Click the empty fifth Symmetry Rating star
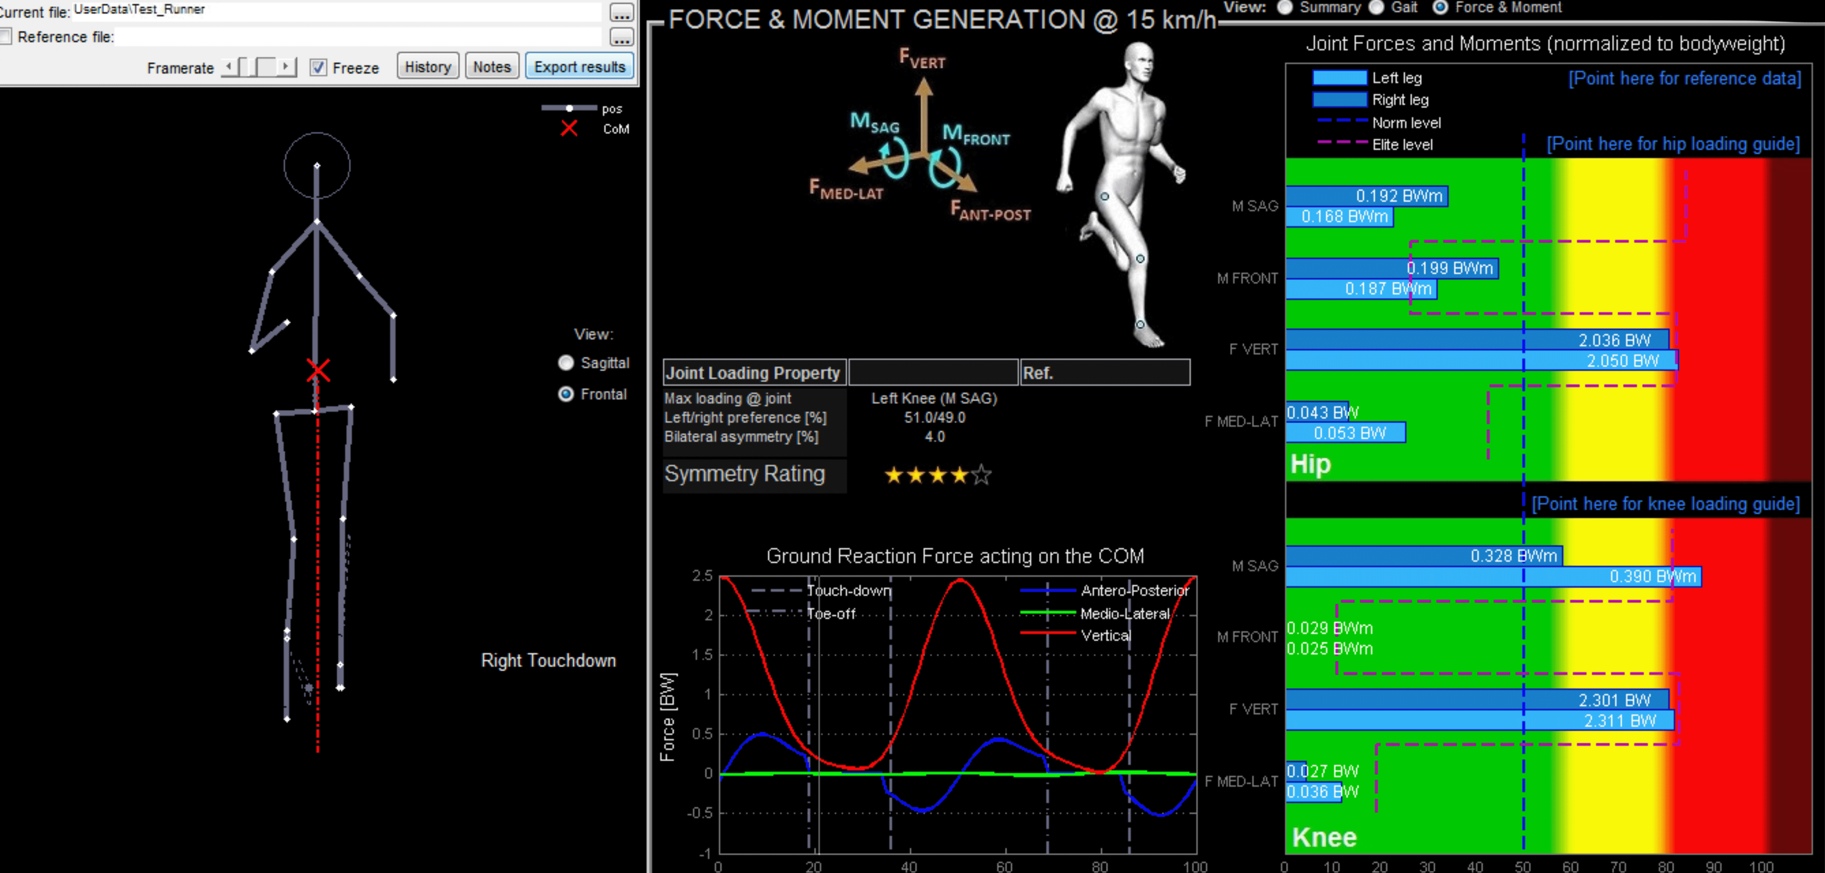 [981, 475]
